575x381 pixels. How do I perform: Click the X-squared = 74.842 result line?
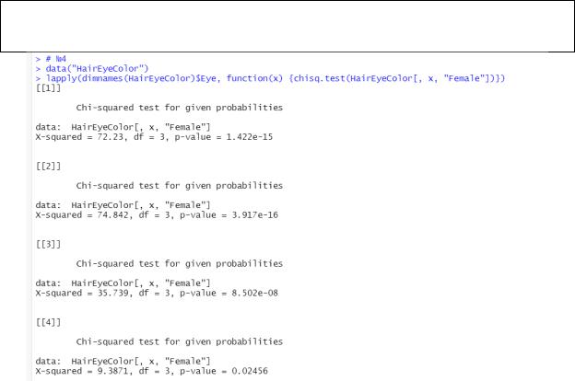click(x=157, y=215)
